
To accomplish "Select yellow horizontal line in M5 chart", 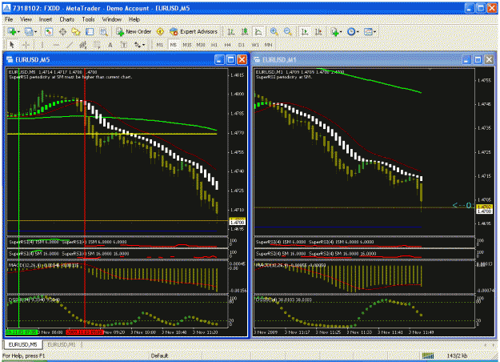I will tap(112, 134).
